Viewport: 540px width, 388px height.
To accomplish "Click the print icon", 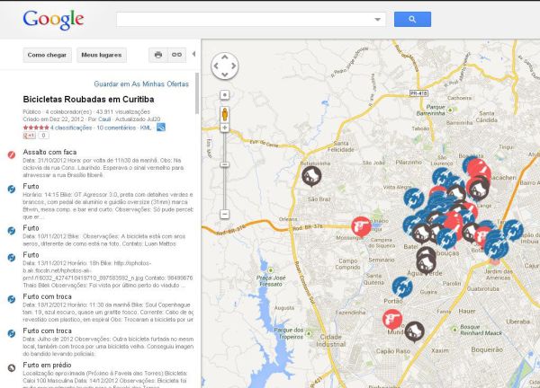I will (158, 55).
